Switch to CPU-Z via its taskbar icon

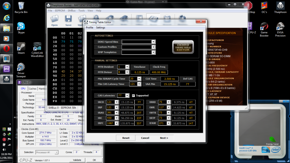7,69
